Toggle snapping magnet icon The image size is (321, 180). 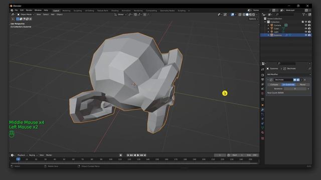[x=135, y=14]
